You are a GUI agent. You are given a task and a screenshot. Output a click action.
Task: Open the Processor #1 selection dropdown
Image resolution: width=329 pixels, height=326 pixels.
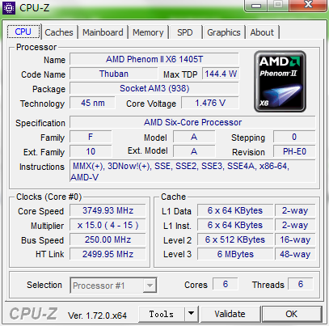tap(113, 286)
